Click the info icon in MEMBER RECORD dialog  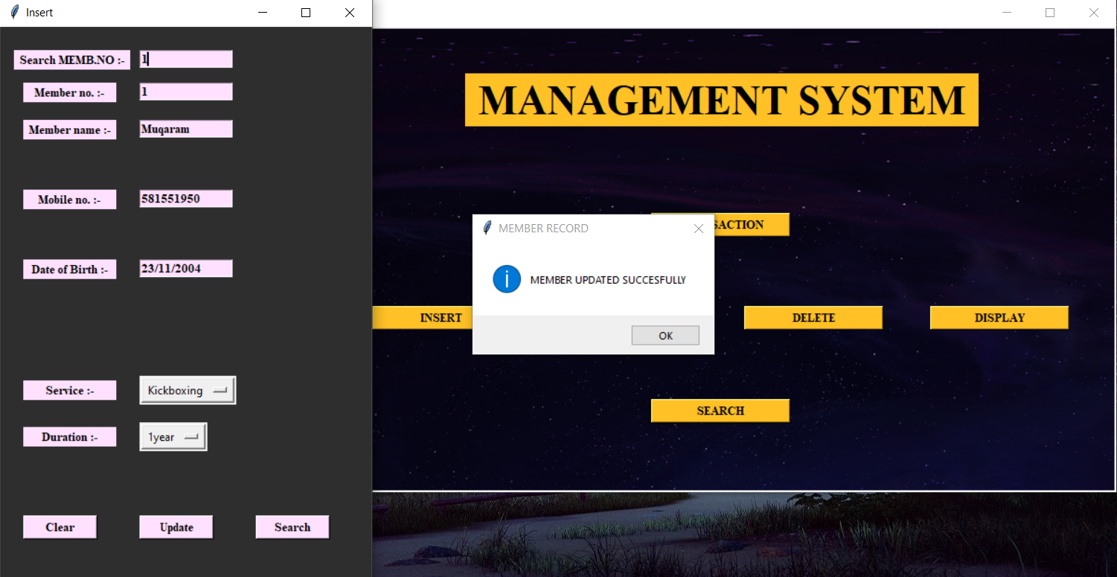[x=506, y=279]
